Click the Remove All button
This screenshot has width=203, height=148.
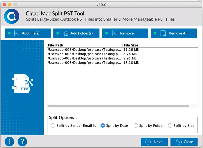pyautogui.click(x=174, y=33)
